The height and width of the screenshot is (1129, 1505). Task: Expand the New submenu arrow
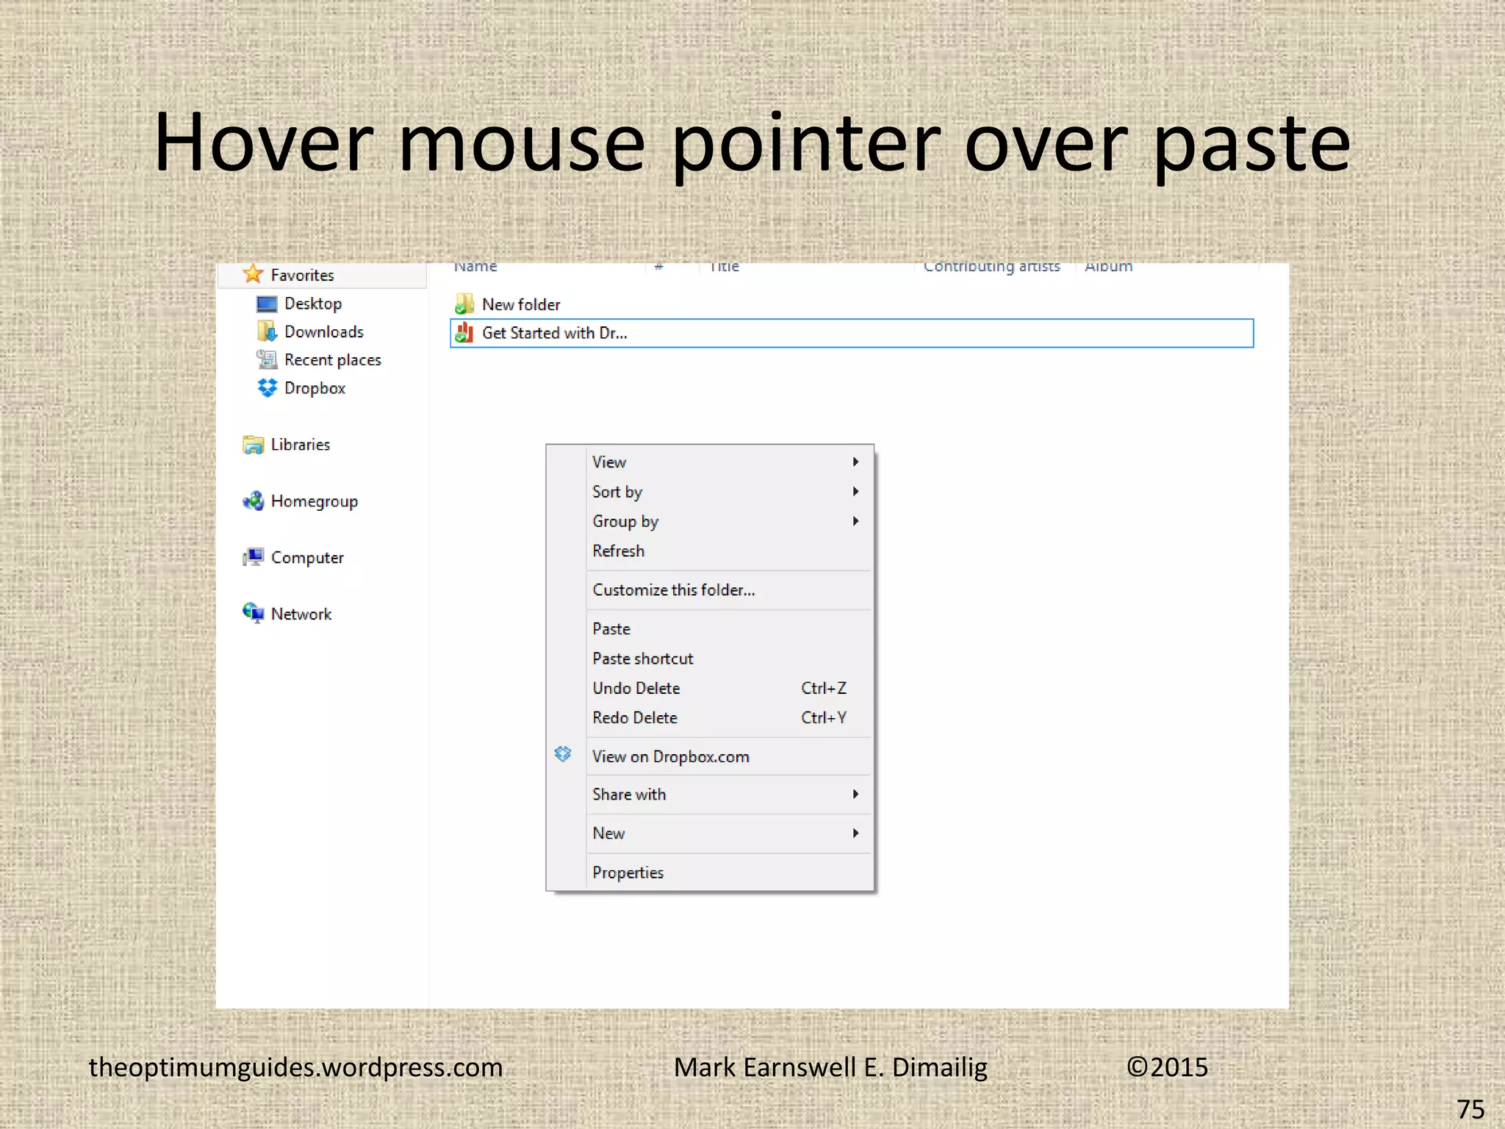click(x=855, y=833)
